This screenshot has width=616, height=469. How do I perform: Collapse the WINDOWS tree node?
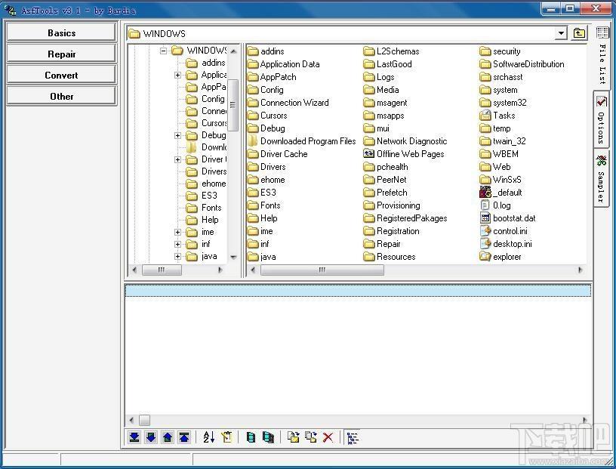tap(163, 51)
